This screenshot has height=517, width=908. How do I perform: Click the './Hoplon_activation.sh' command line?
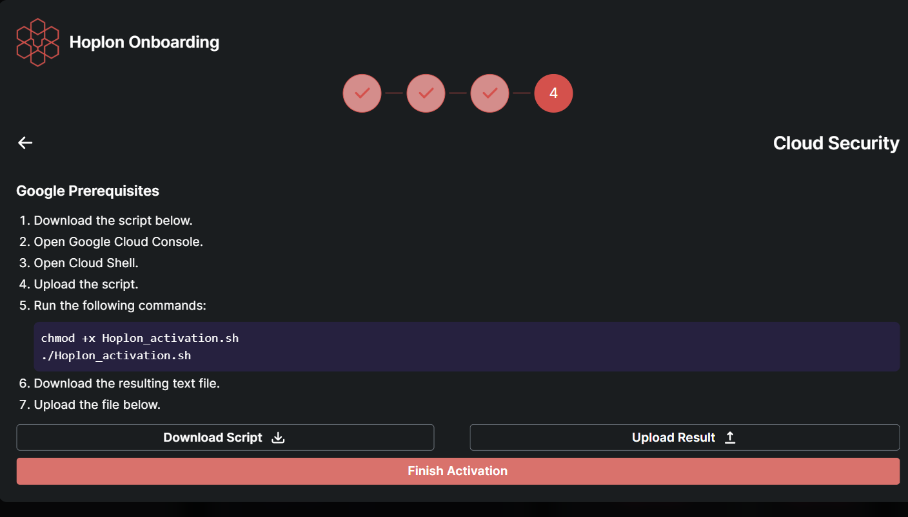point(116,355)
